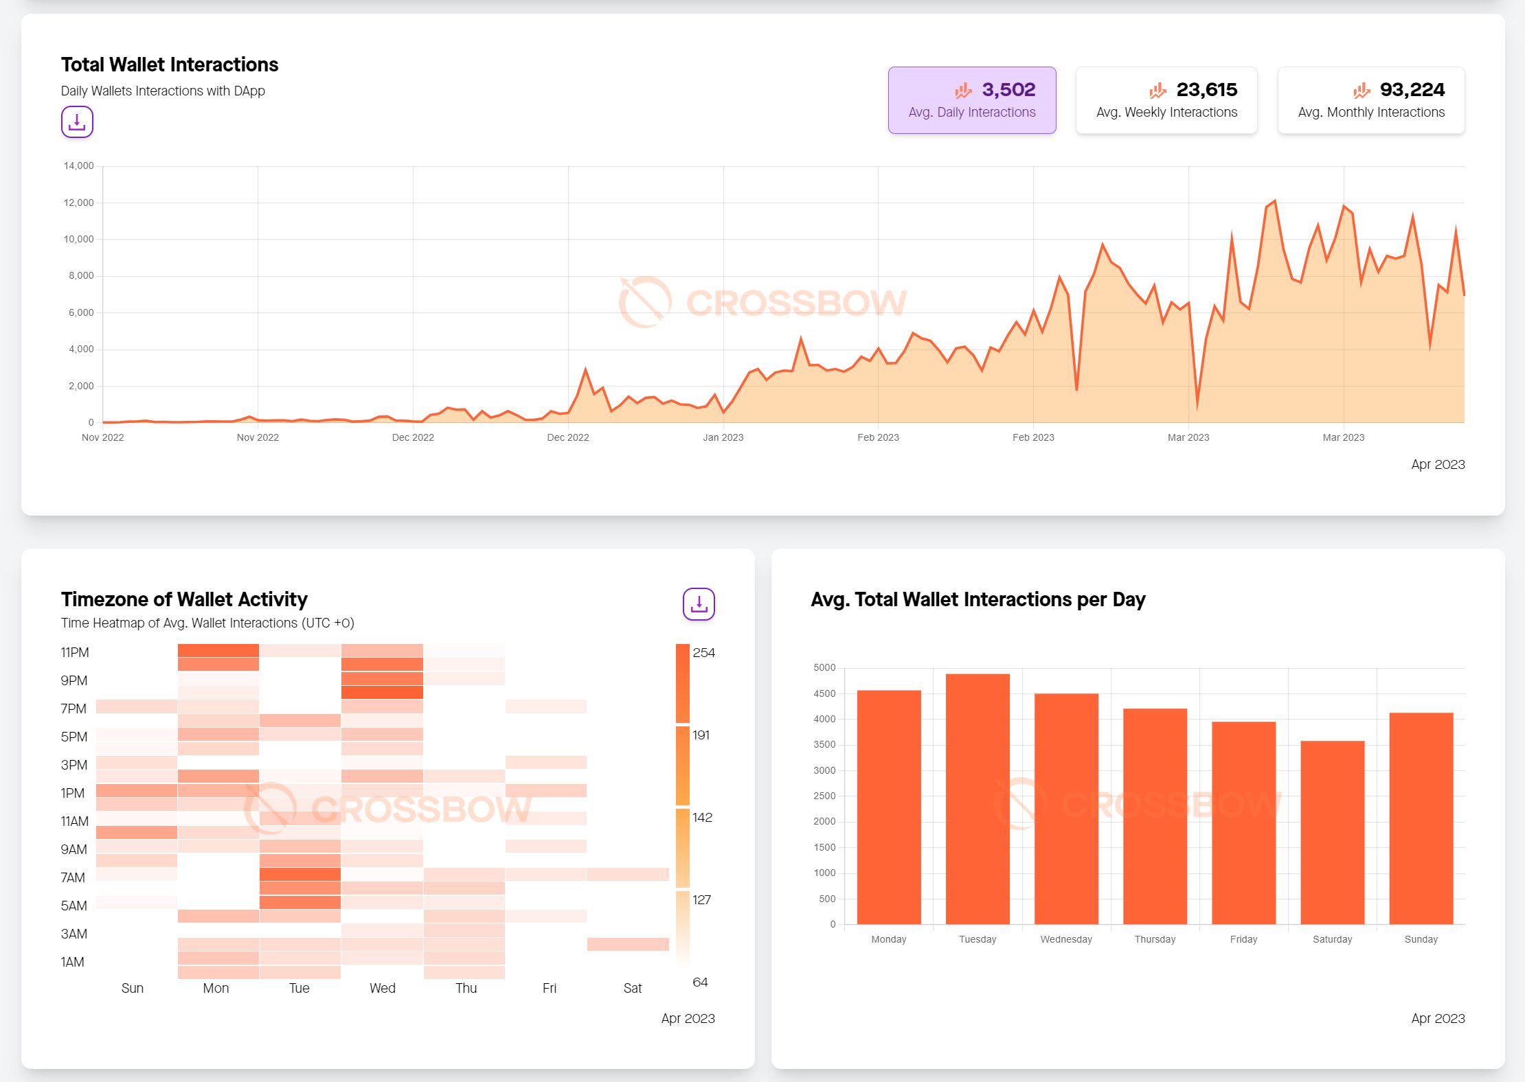The image size is (1525, 1082).
Task: Click the 254 heatmap legend color block
Action: coord(682,683)
